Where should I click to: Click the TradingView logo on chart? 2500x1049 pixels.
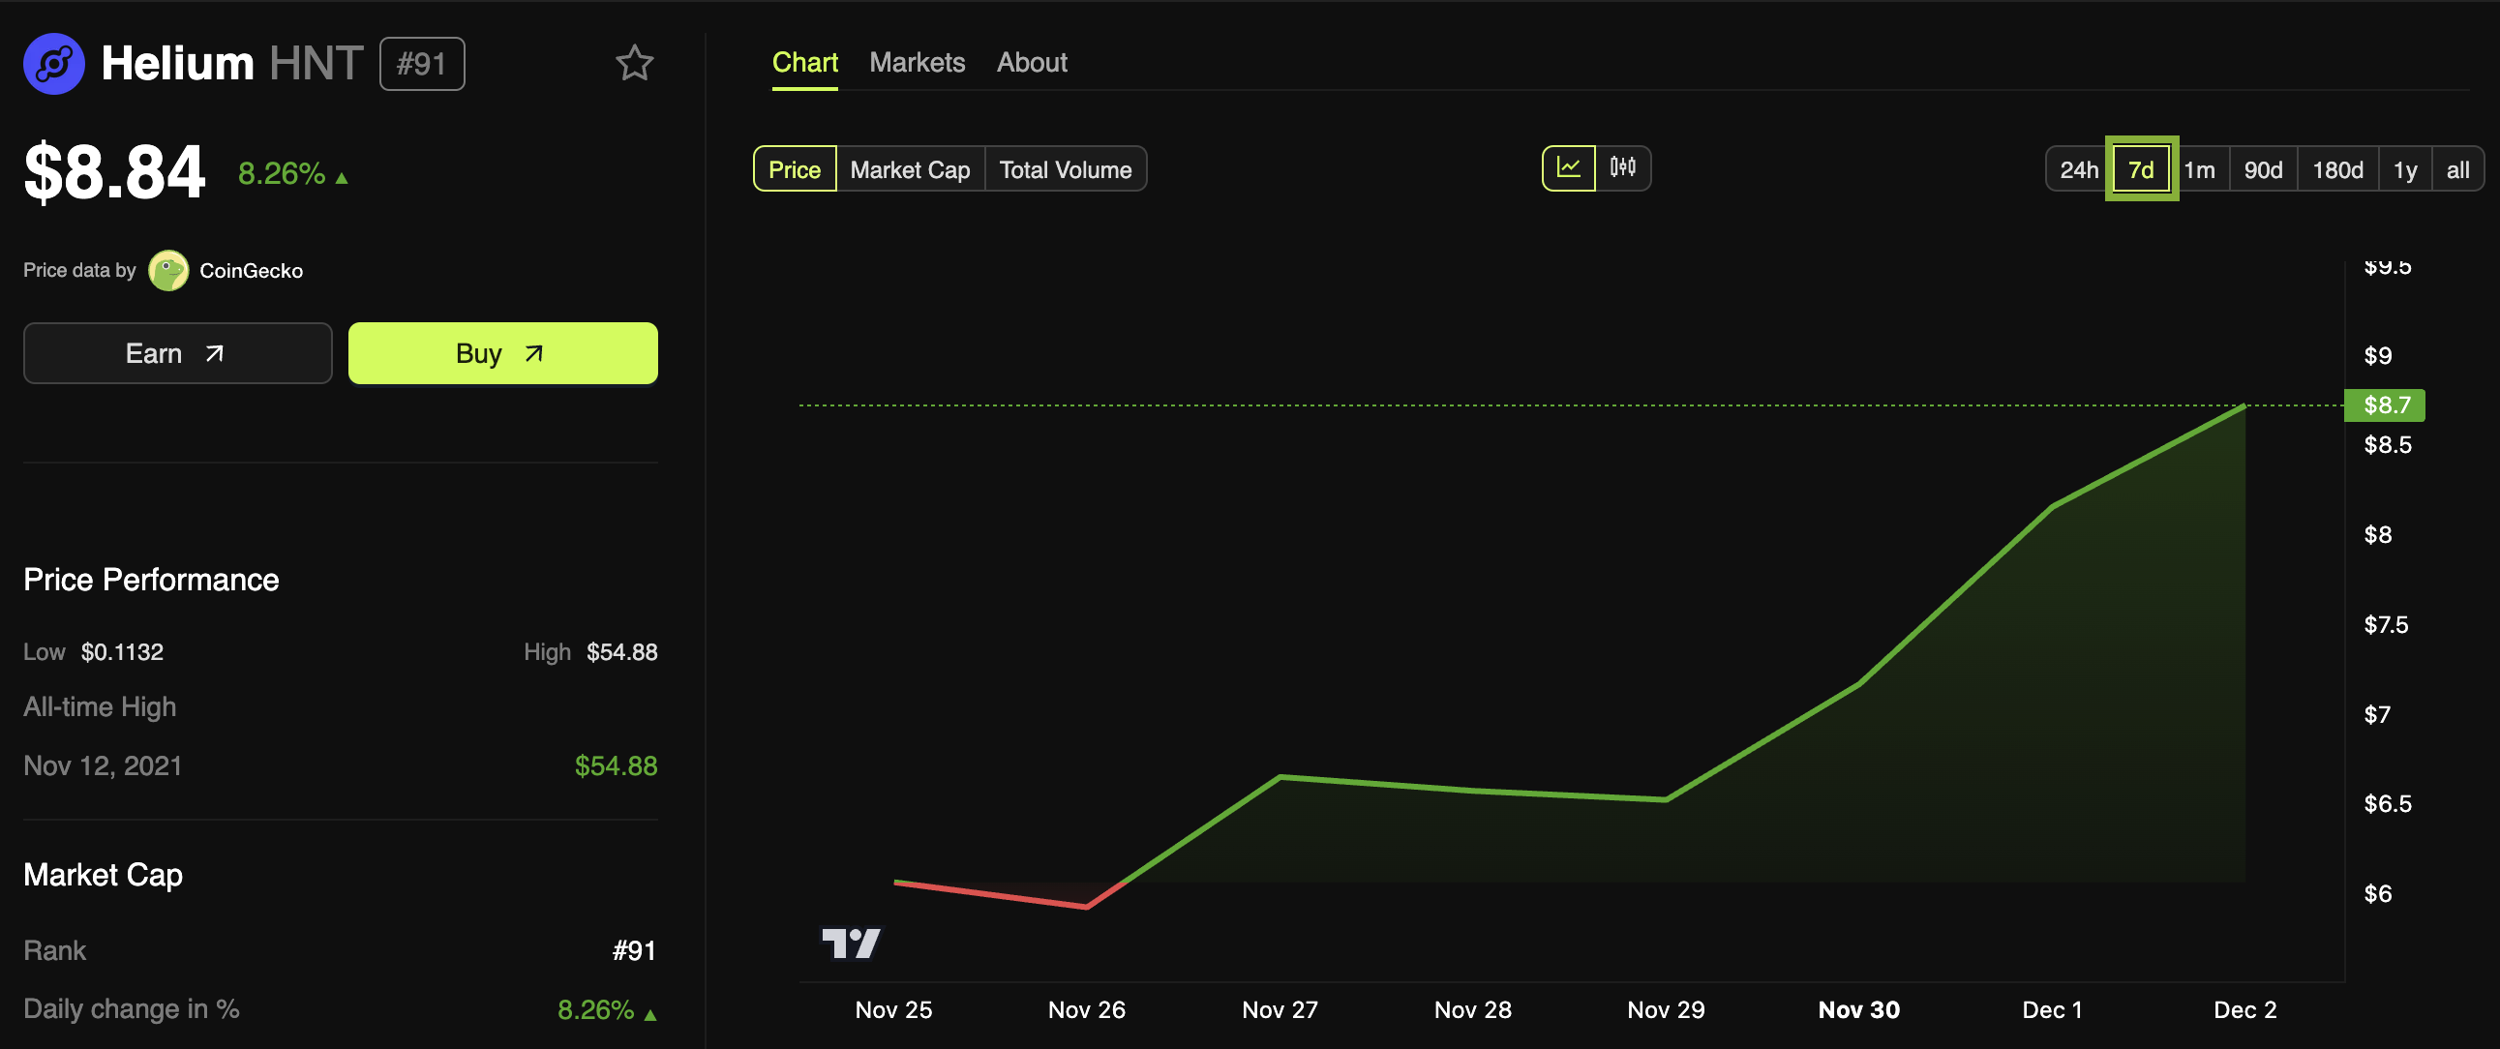tap(850, 943)
